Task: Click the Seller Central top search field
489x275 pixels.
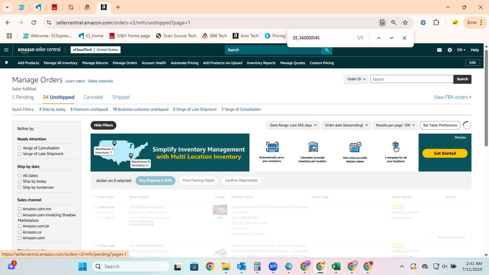Action: pos(273,50)
